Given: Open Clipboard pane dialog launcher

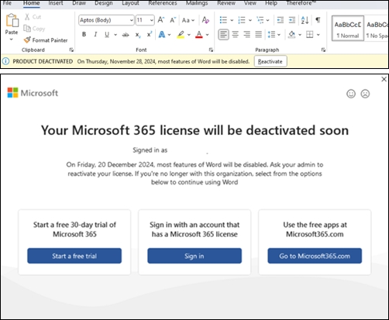Looking at the screenshot, I should pos(71,50).
